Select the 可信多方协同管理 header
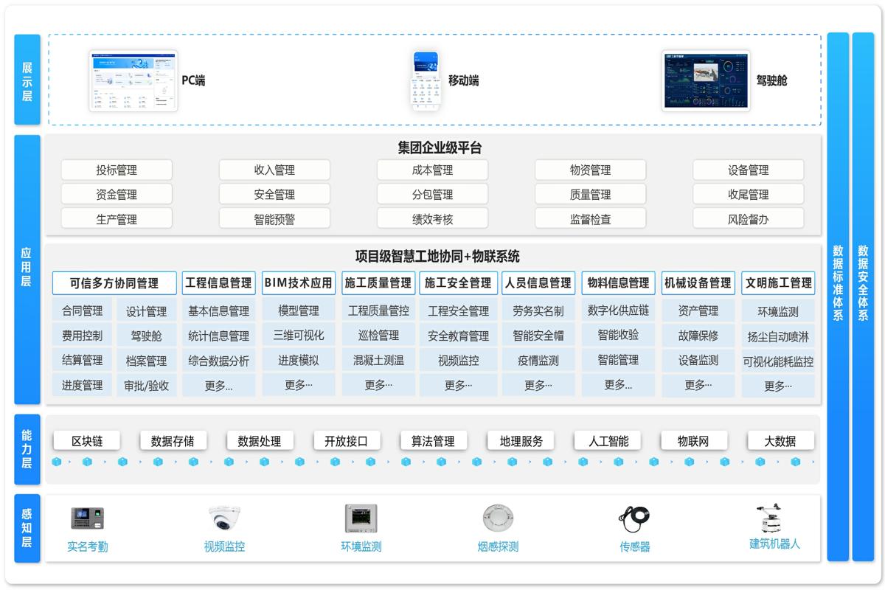Viewport: 885px width, 590px height. click(x=114, y=283)
